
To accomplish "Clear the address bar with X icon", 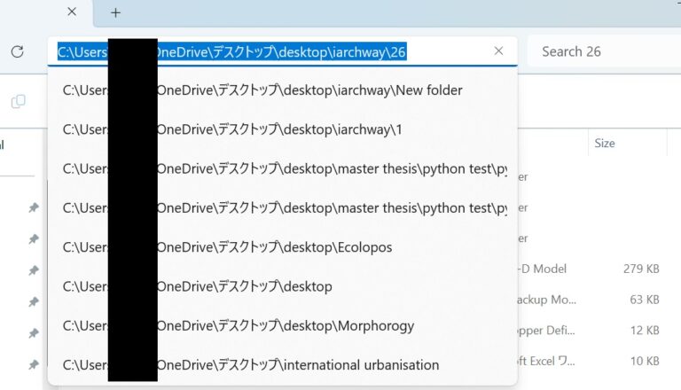I will click(x=498, y=51).
